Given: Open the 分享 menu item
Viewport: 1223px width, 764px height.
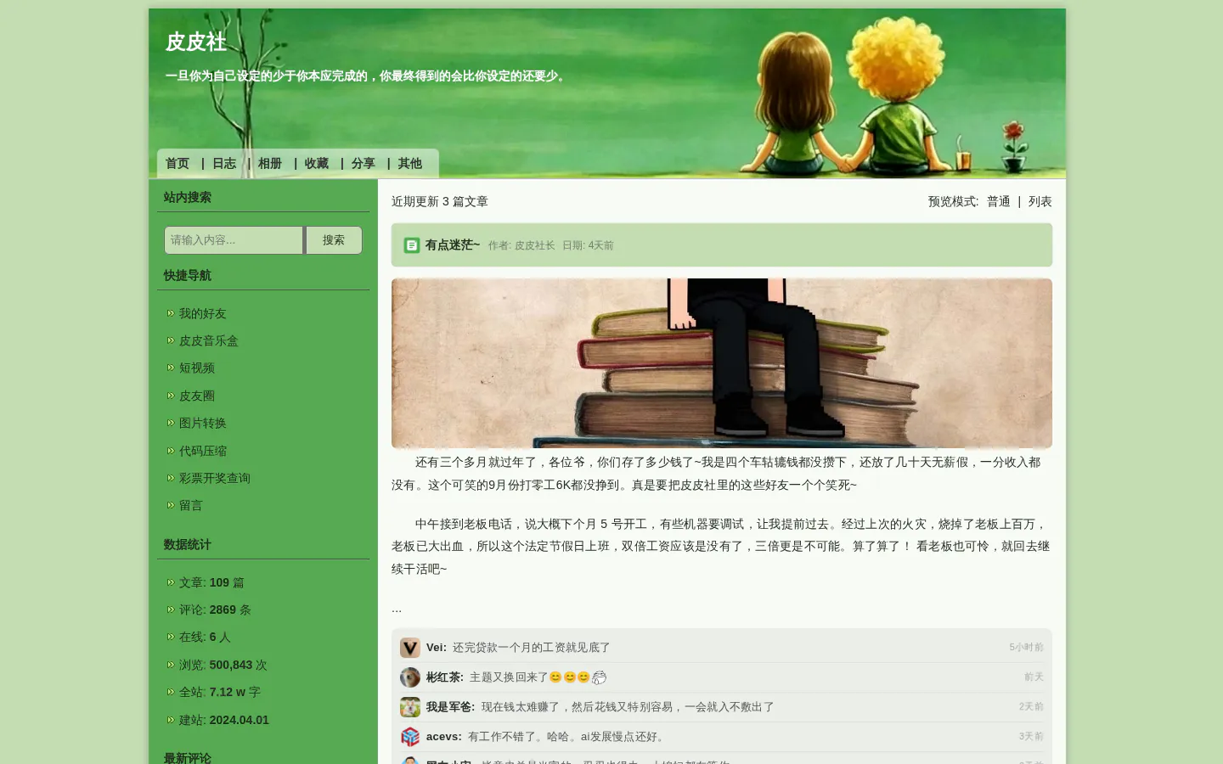Looking at the screenshot, I should pyautogui.click(x=364, y=164).
